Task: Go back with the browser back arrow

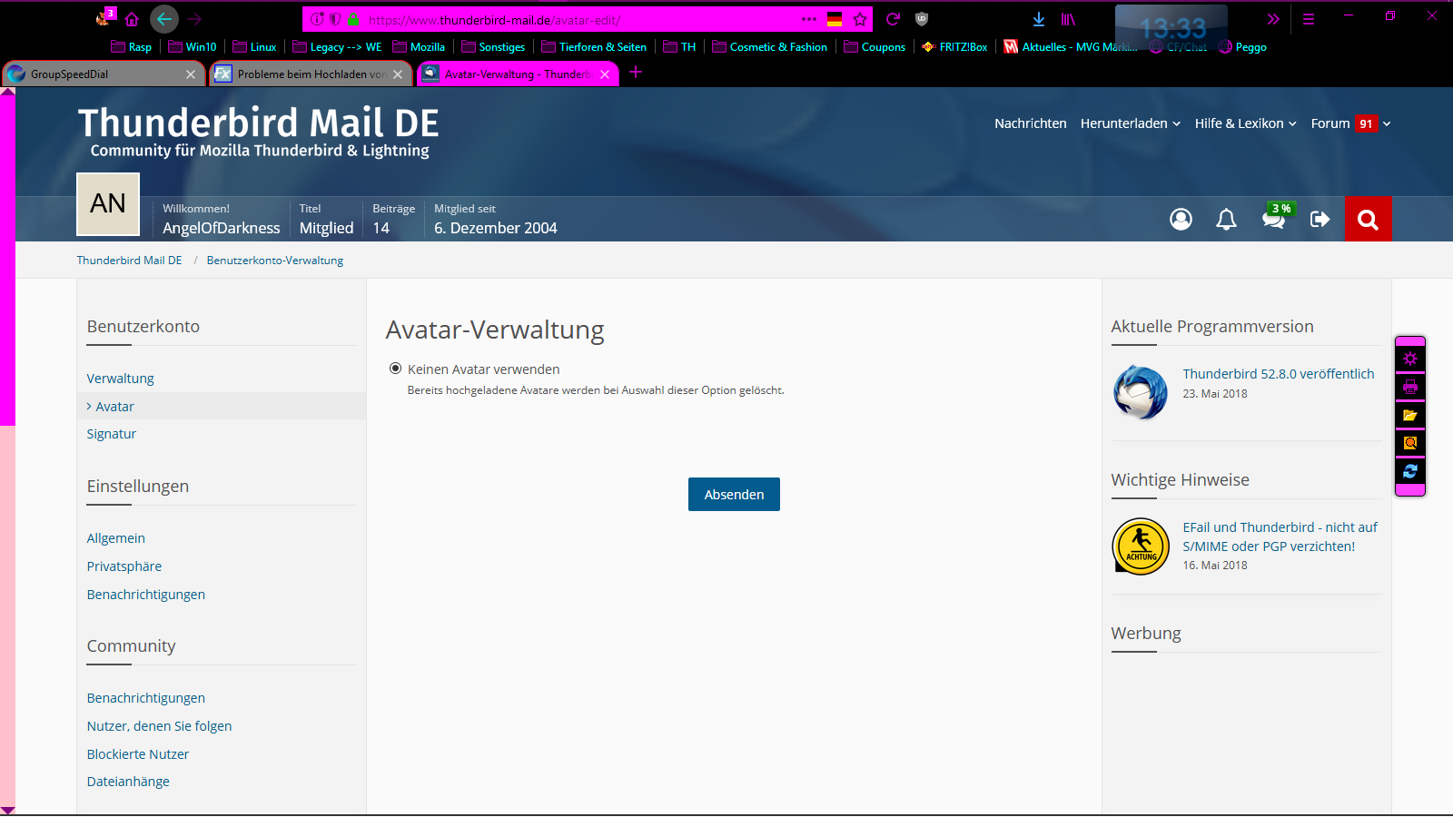Action: click(x=163, y=18)
